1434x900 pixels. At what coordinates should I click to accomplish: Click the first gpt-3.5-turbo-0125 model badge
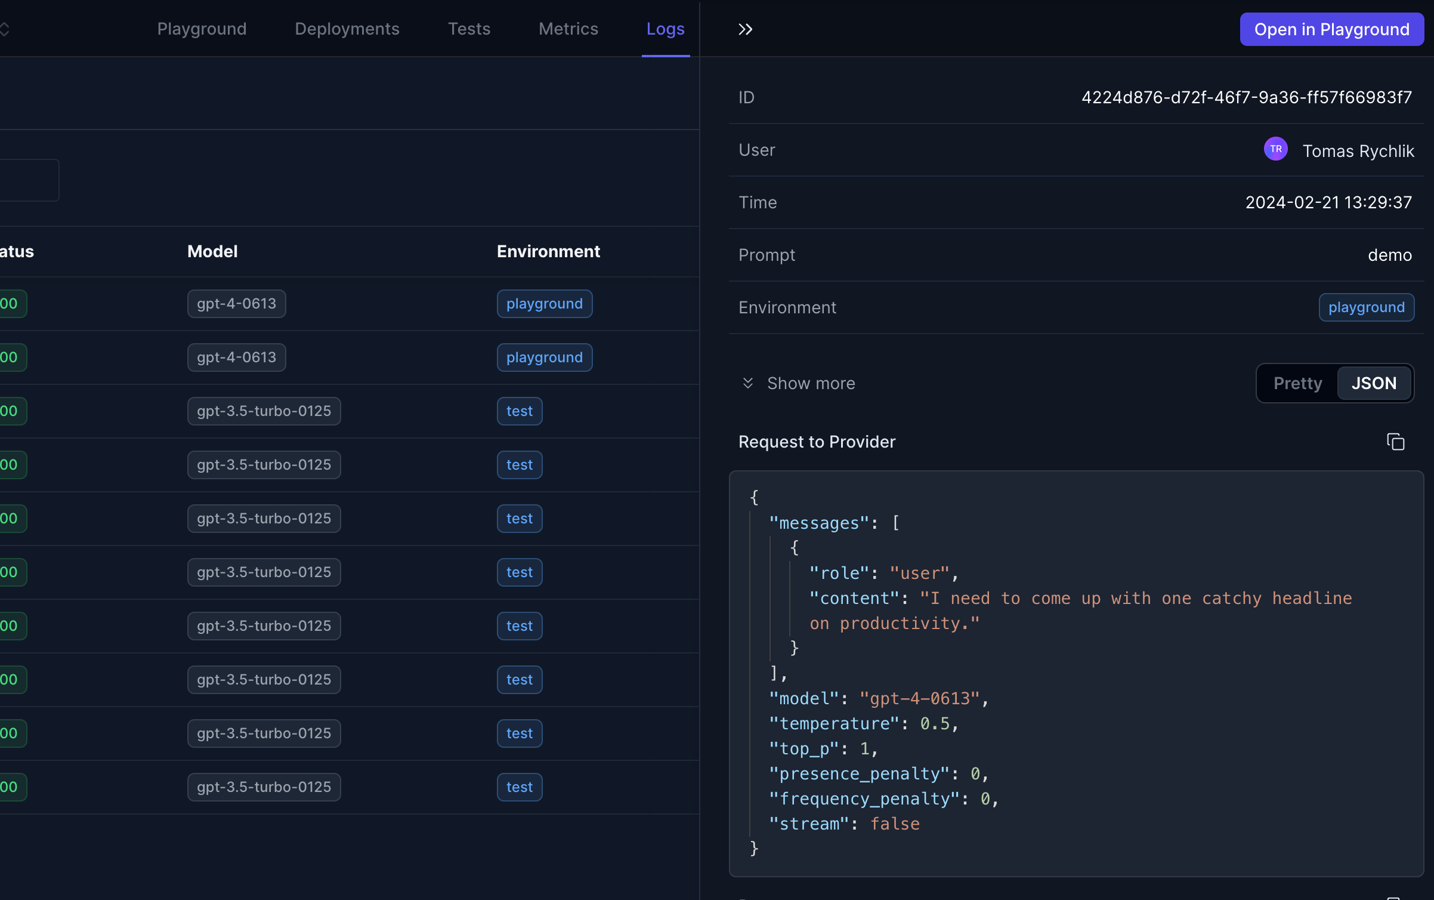(x=264, y=411)
